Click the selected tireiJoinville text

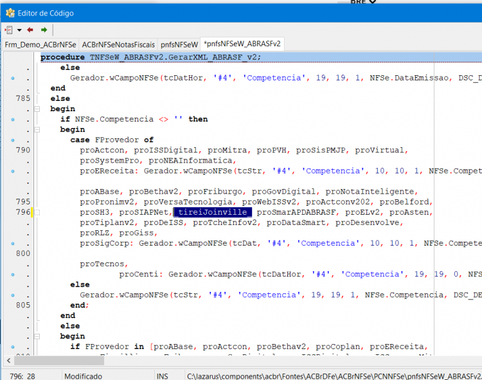pyautogui.click(x=213, y=212)
